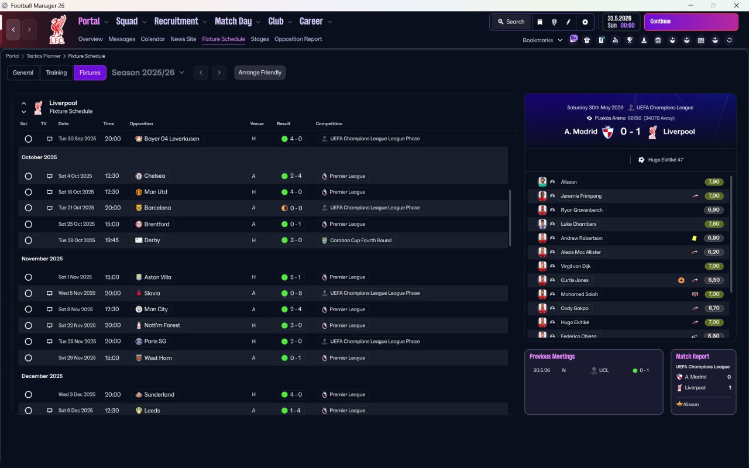
Task: Open the Season 2025/26 dropdown
Action: (x=148, y=73)
